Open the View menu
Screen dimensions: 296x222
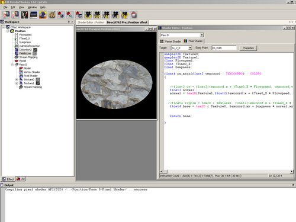[21, 7]
